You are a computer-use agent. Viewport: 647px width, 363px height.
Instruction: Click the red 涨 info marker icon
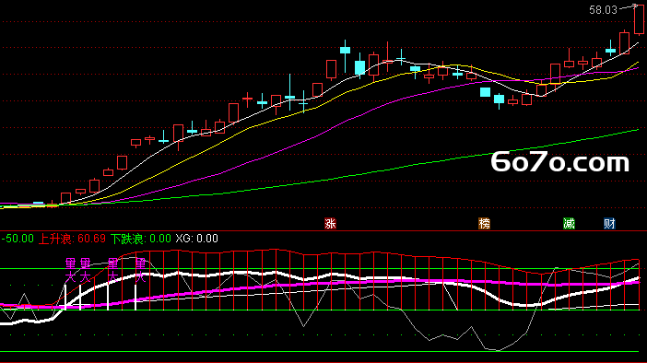pos(330,224)
